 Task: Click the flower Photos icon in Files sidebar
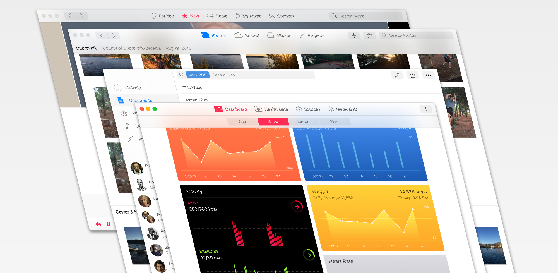coord(124,113)
